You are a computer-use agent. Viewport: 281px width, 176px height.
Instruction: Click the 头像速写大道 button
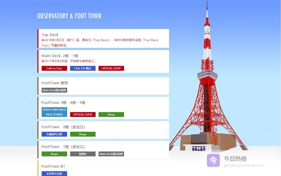(x=54, y=134)
